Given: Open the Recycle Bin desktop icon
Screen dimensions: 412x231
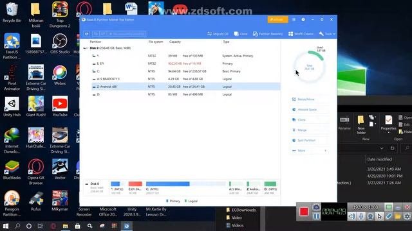Looking at the screenshot, I should 12,12.
